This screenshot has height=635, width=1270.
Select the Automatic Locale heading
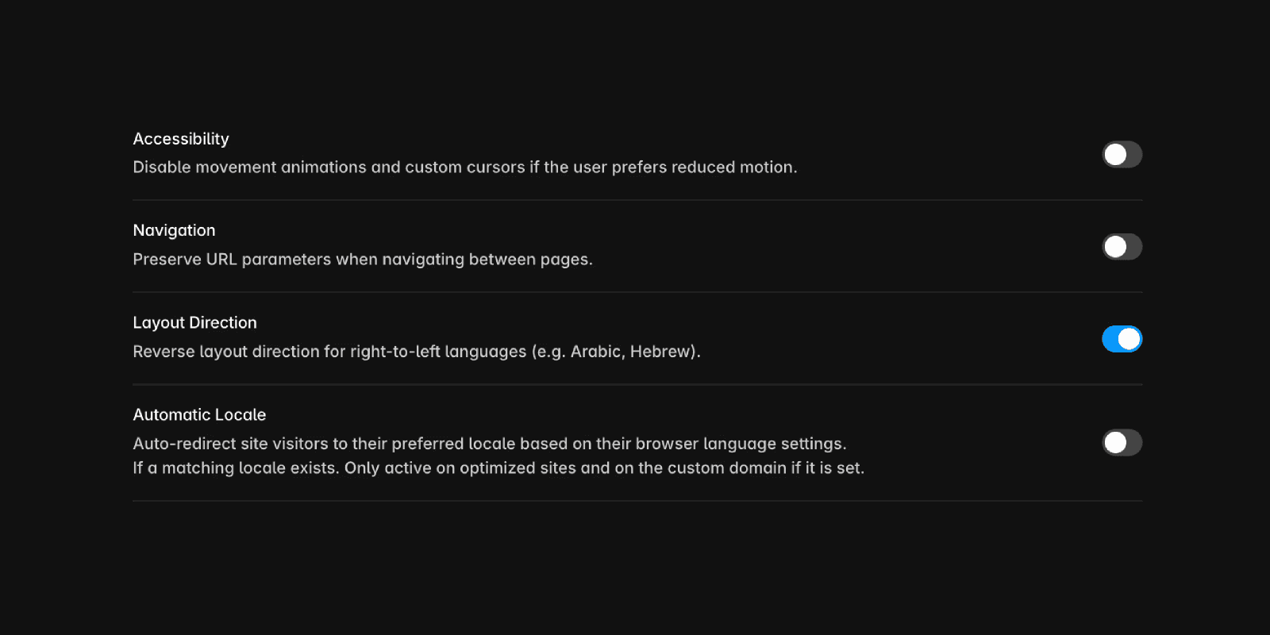(199, 415)
